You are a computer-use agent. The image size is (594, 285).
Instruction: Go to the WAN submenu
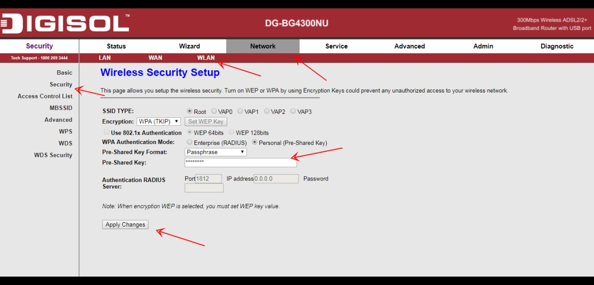(x=155, y=58)
